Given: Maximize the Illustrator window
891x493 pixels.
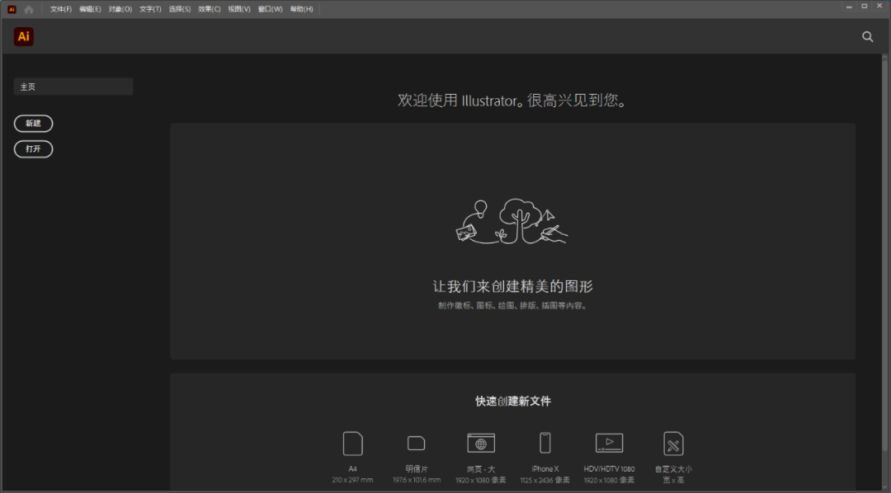Looking at the screenshot, I should [865, 7].
